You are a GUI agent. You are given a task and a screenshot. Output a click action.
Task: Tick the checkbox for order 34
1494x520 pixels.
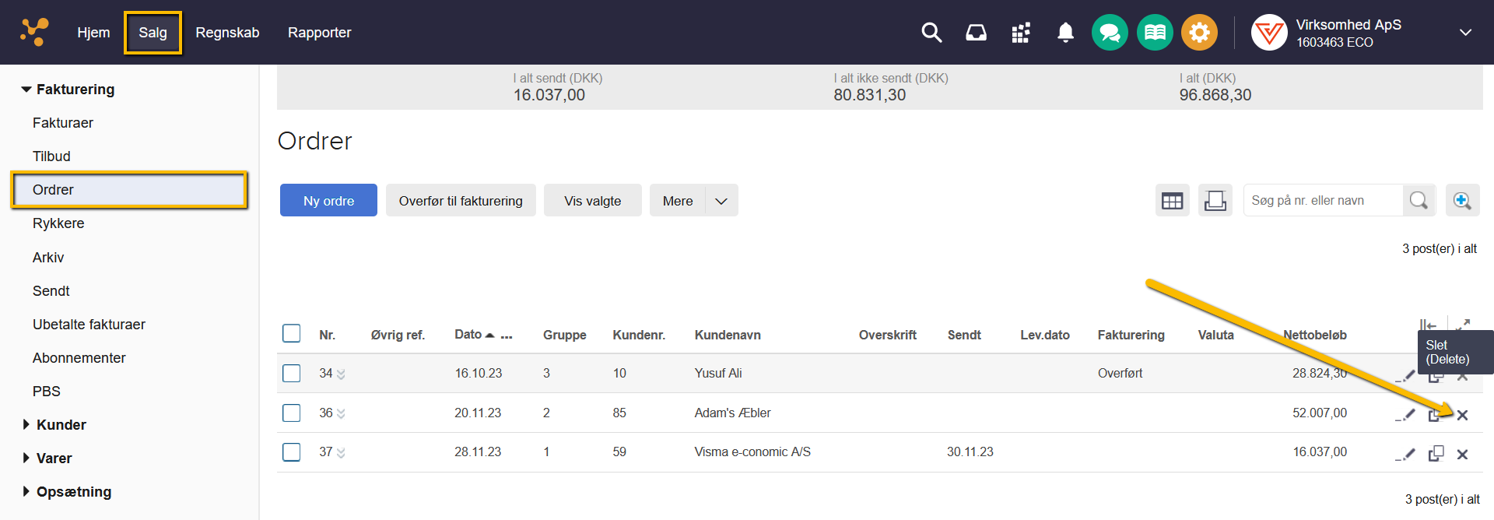click(x=292, y=374)
